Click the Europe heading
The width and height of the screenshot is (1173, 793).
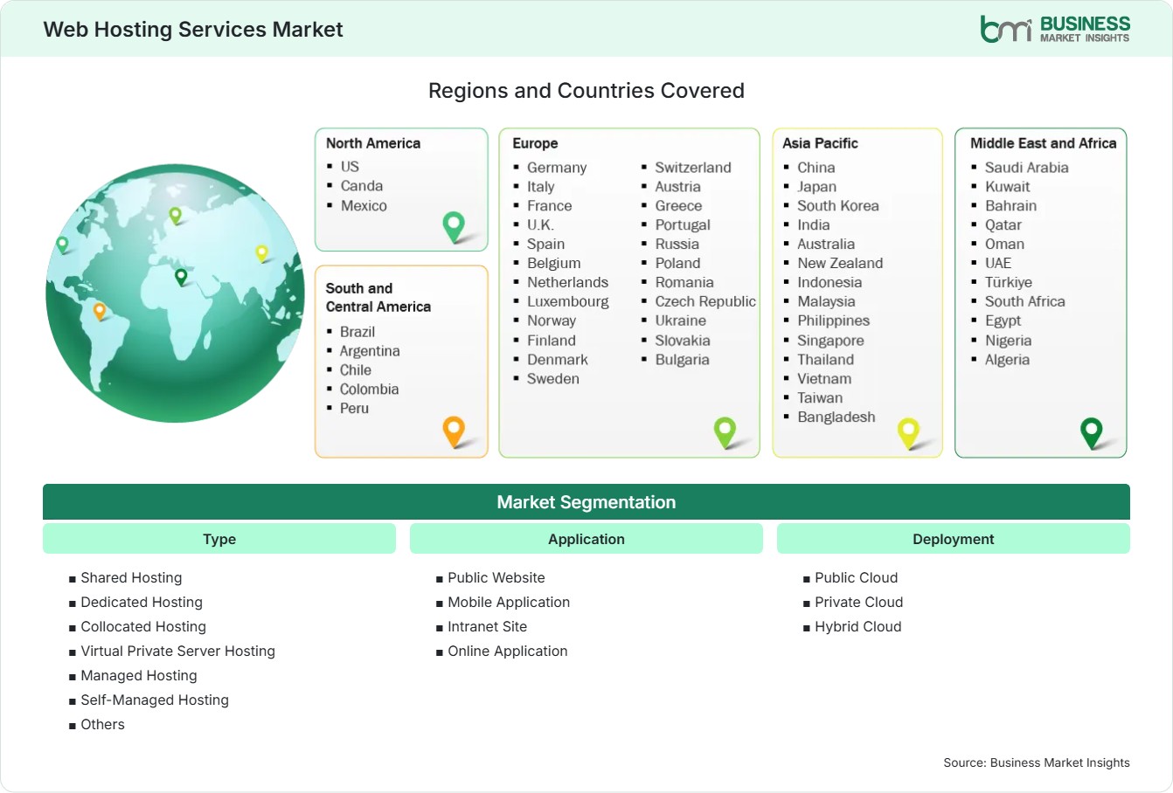tap(535, 143)
